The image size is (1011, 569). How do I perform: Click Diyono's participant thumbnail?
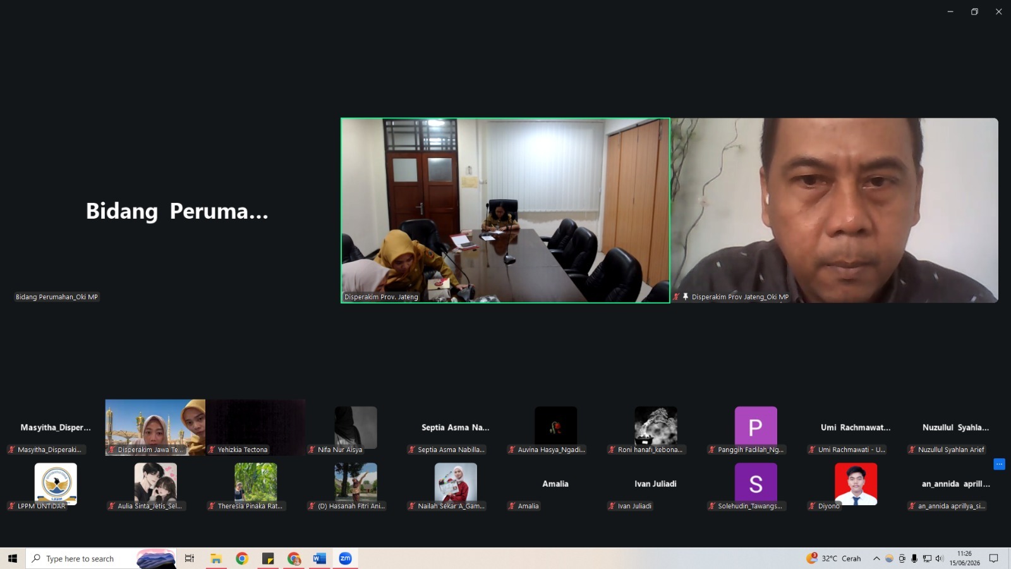[x=856, y=484]
